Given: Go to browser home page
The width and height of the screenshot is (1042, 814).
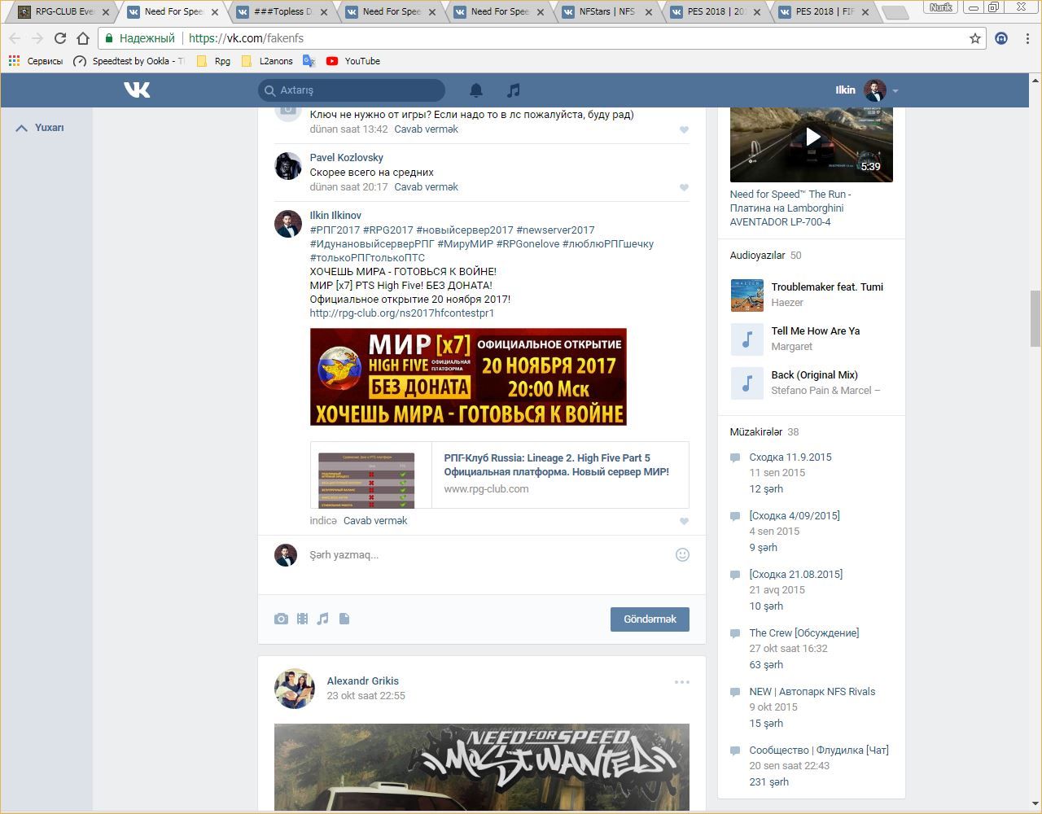Looking at the screenshot, I should pyautogui.click(x=83, y=38).
